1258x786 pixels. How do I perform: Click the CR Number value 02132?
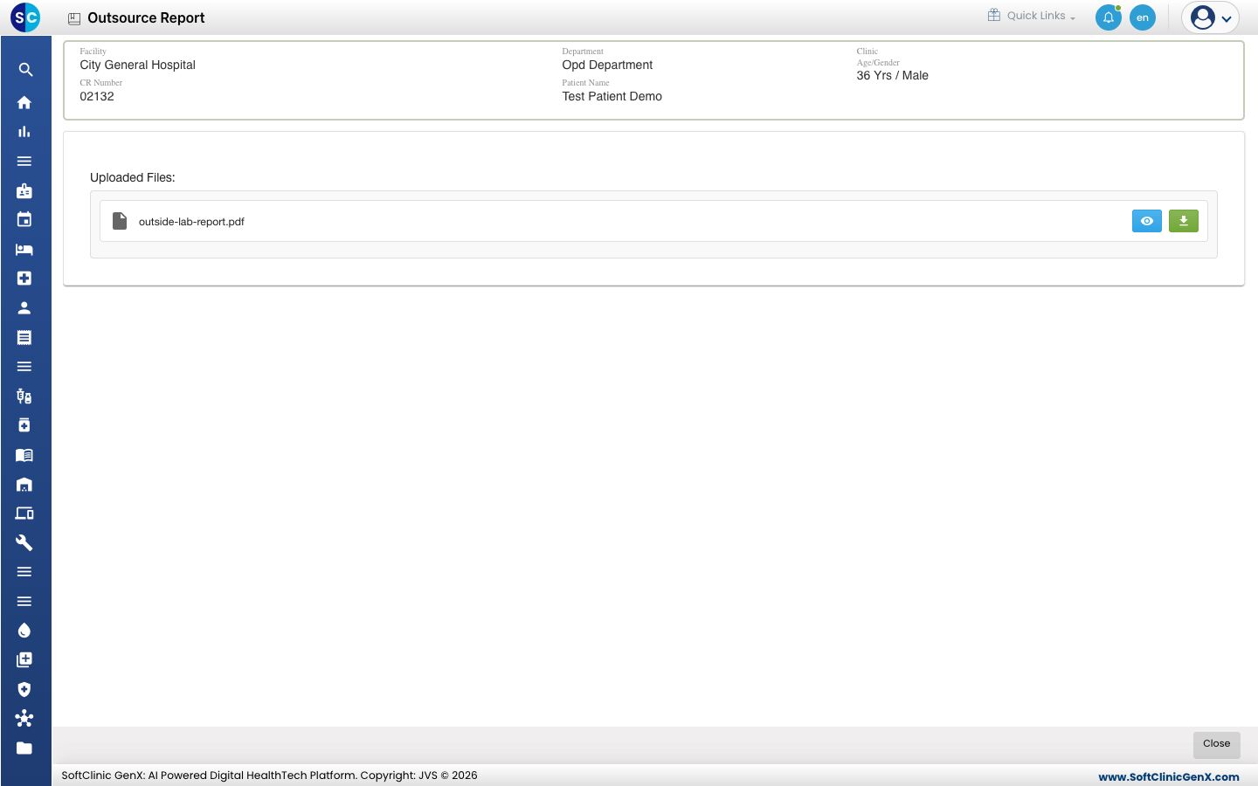click(97, 96)
